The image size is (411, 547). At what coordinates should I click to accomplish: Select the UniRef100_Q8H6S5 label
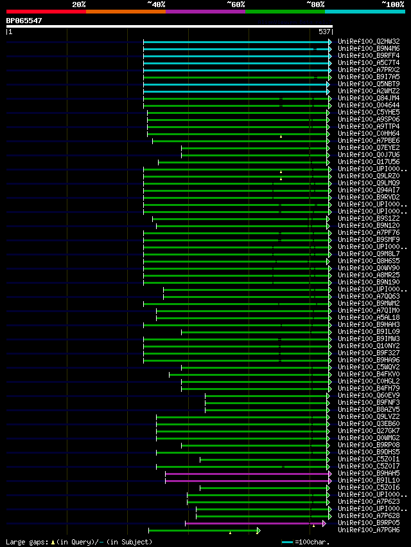369,261
